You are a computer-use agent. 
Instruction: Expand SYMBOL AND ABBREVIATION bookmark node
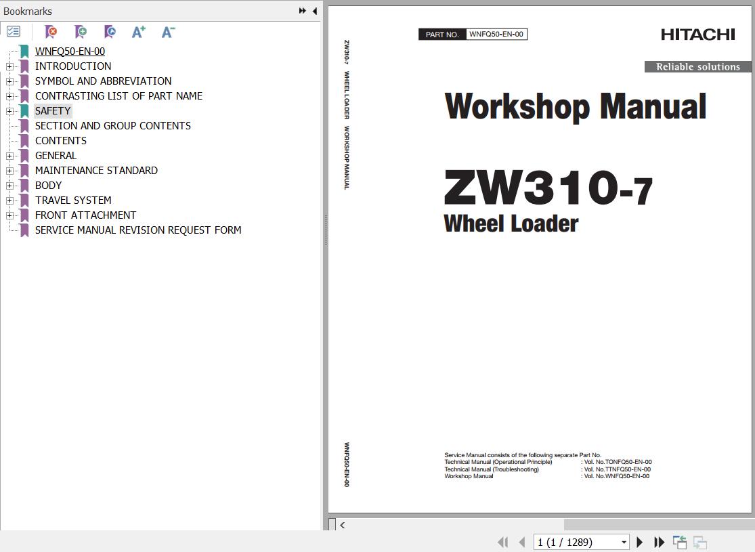pyautogui.click(x=9, y=81)
